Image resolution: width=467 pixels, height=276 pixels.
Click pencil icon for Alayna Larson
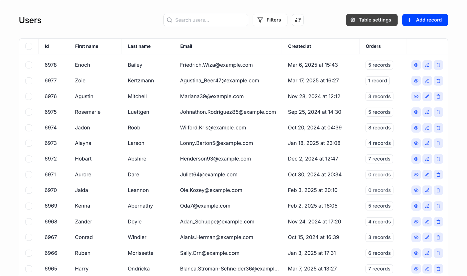[x=427, y=143]
